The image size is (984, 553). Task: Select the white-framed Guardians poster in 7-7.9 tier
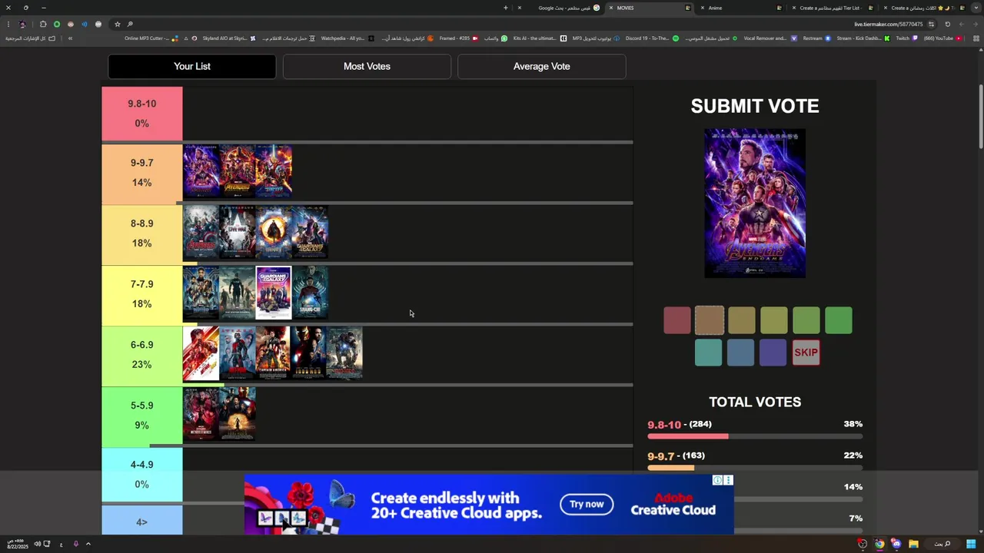[274, 293]
